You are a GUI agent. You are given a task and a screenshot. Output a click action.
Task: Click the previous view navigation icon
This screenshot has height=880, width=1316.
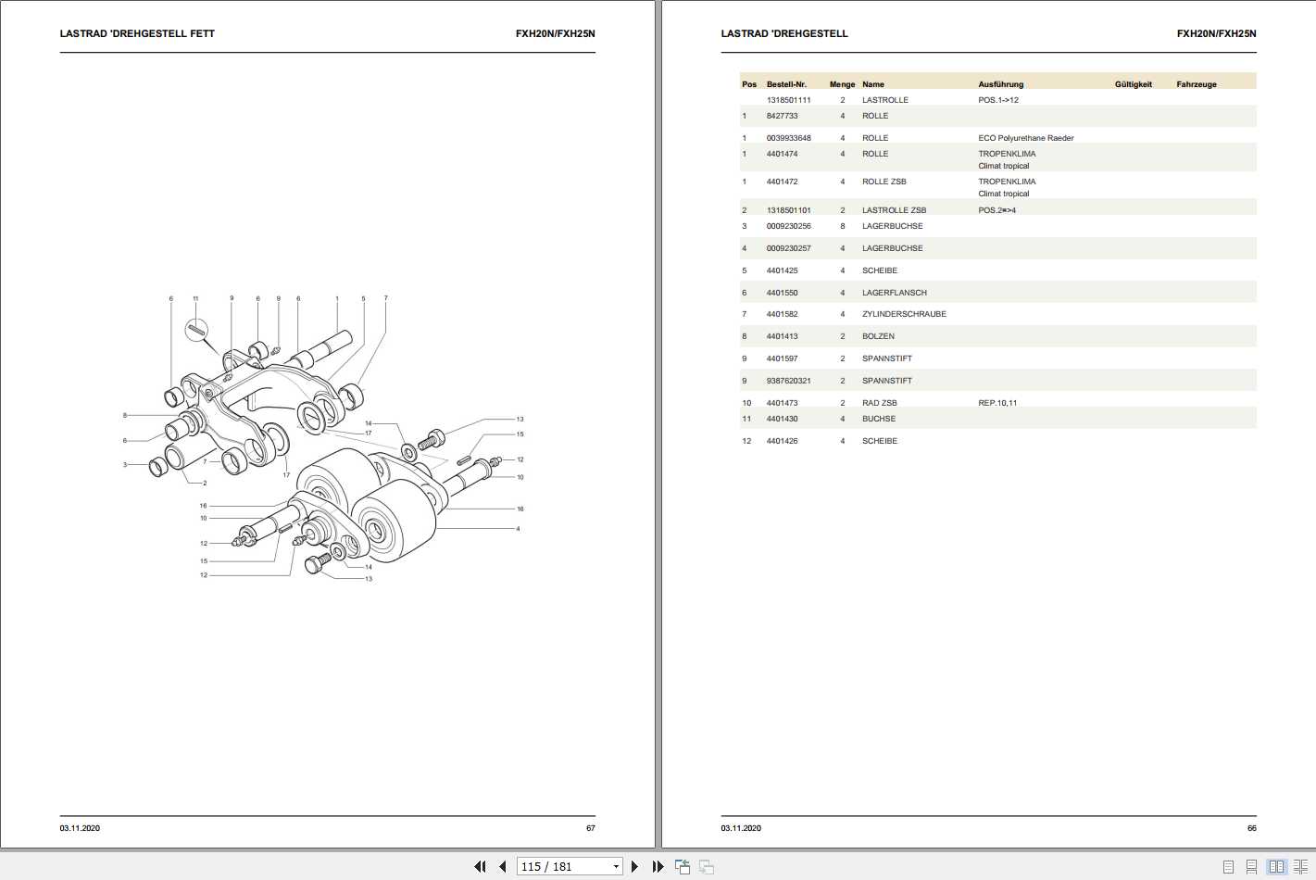tap(683, 867)
